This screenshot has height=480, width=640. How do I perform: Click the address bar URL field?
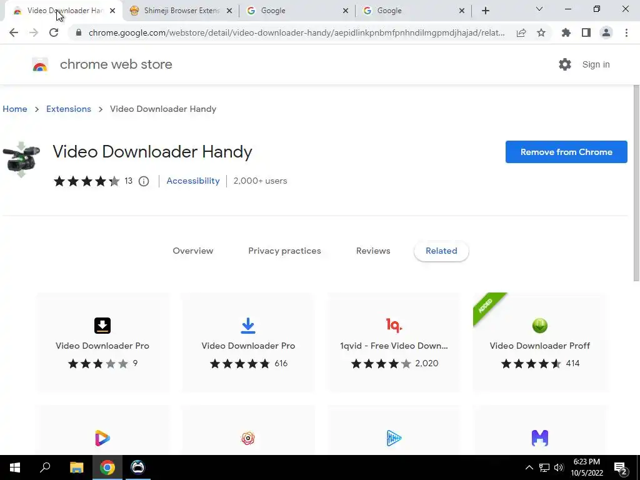pyautogui.click(x=296, y=32)
